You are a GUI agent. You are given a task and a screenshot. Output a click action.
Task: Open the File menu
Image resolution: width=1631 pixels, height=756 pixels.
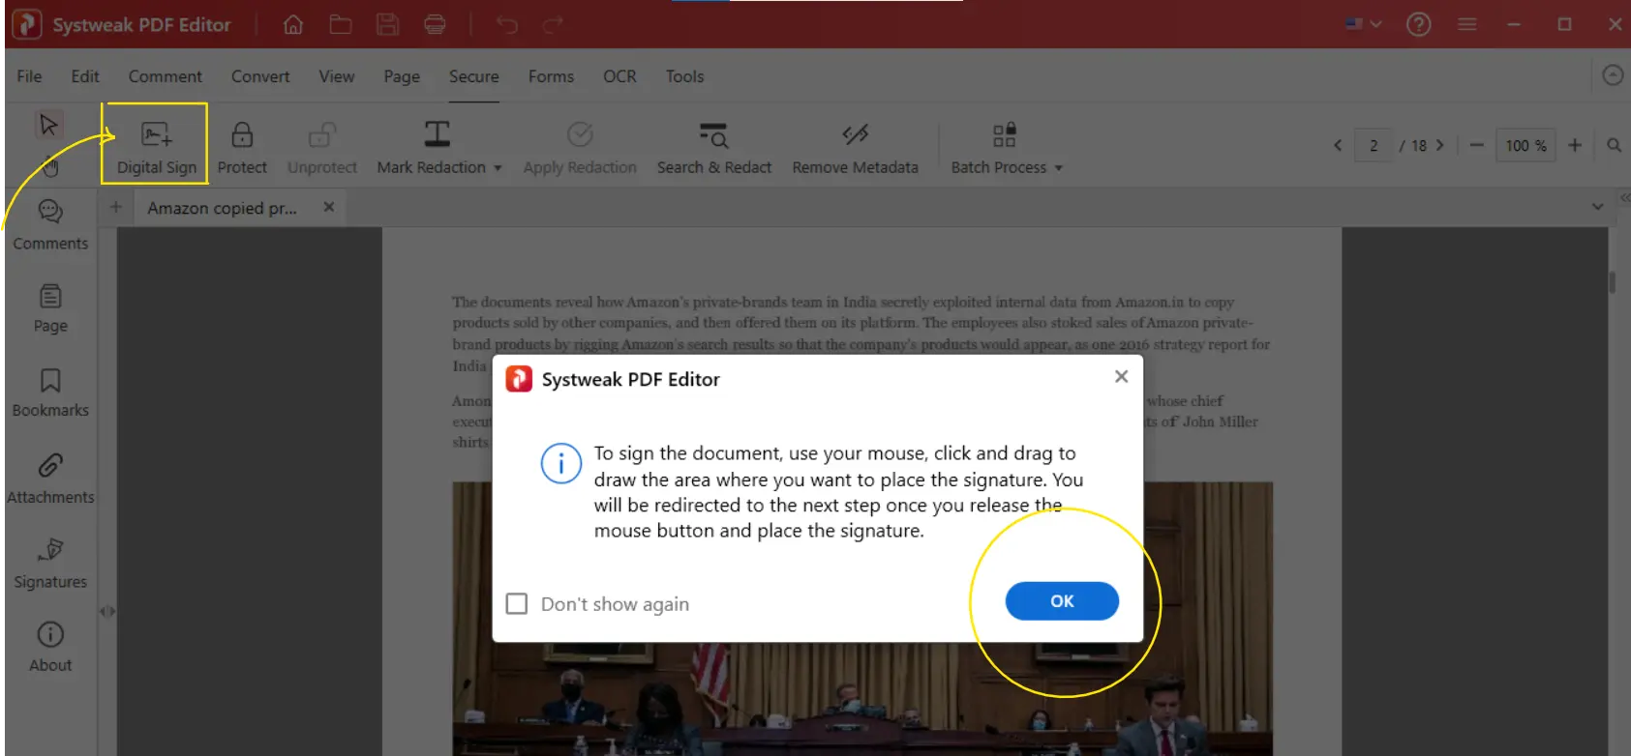(x=29, y=76)
